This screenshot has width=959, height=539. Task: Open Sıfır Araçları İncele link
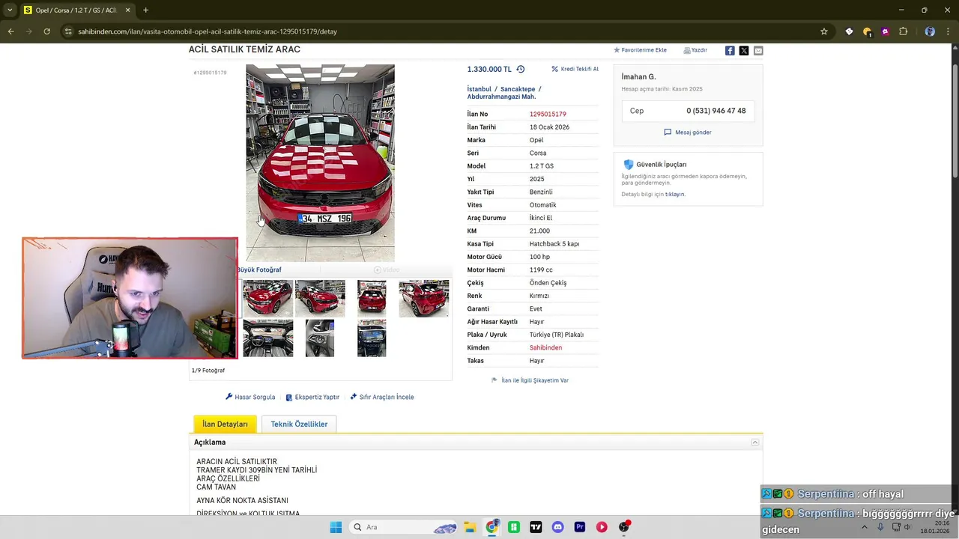pos(381,398)
